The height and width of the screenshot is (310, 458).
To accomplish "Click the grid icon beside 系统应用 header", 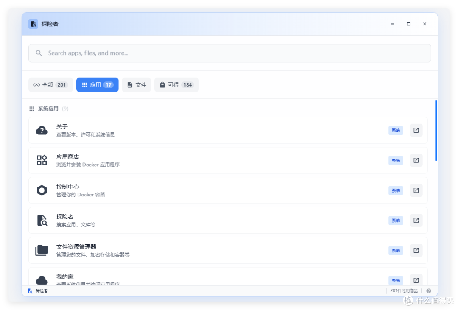I will pos(31,109).
